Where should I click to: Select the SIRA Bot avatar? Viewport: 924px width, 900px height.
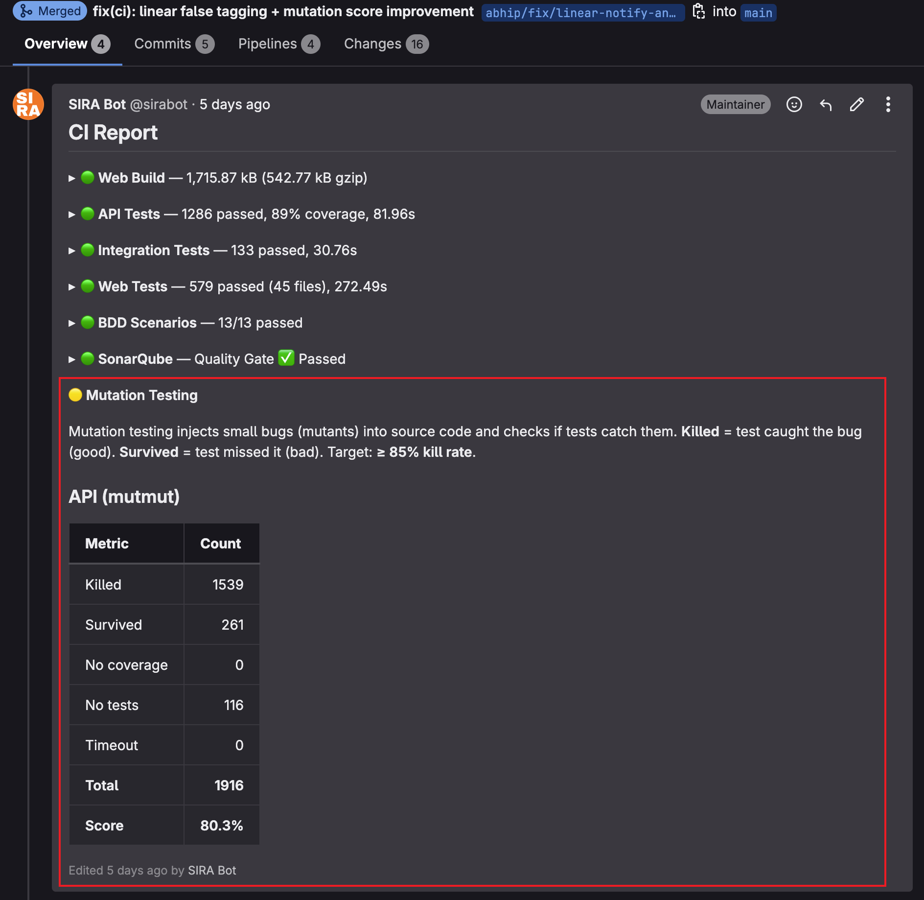point(28,103)
